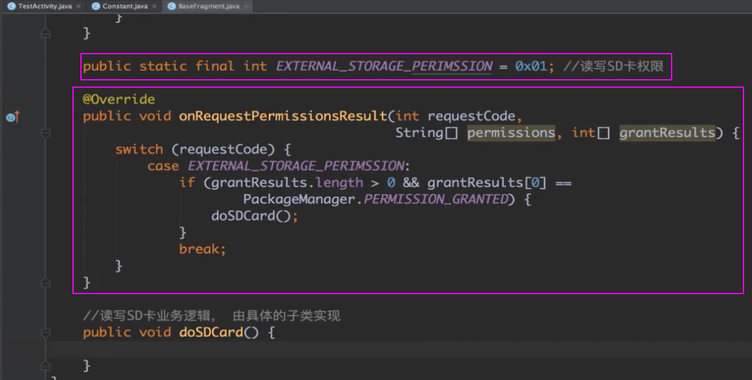
Task: Click the final keyword
Action: pyautogui.click(x=215, y=66)
